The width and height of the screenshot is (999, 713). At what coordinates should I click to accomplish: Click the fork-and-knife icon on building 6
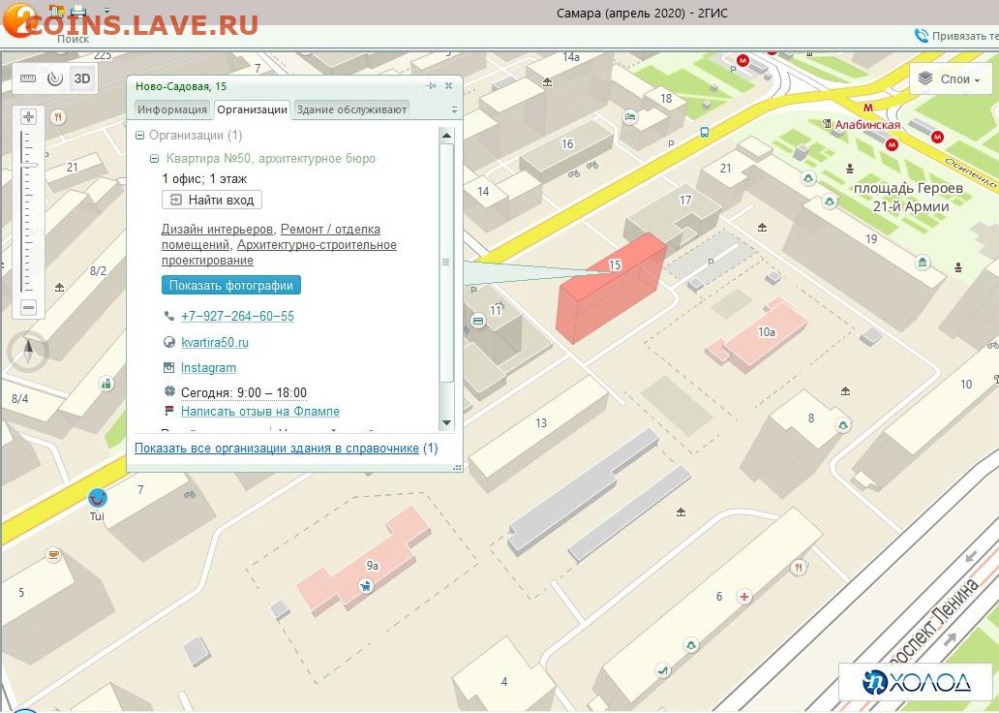[799, 567]
